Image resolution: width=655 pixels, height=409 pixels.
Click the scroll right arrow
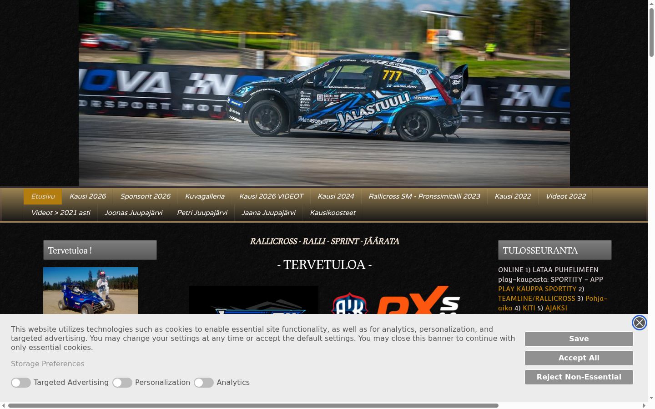click(x=644, y=405)
